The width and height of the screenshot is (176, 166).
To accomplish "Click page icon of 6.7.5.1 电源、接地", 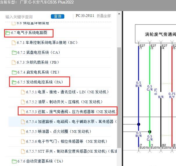I will pyautogui.click(x=23, y=92).
